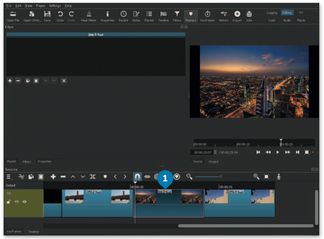Save the project with Save icon

pyautogui.click(x=47, y=16)
